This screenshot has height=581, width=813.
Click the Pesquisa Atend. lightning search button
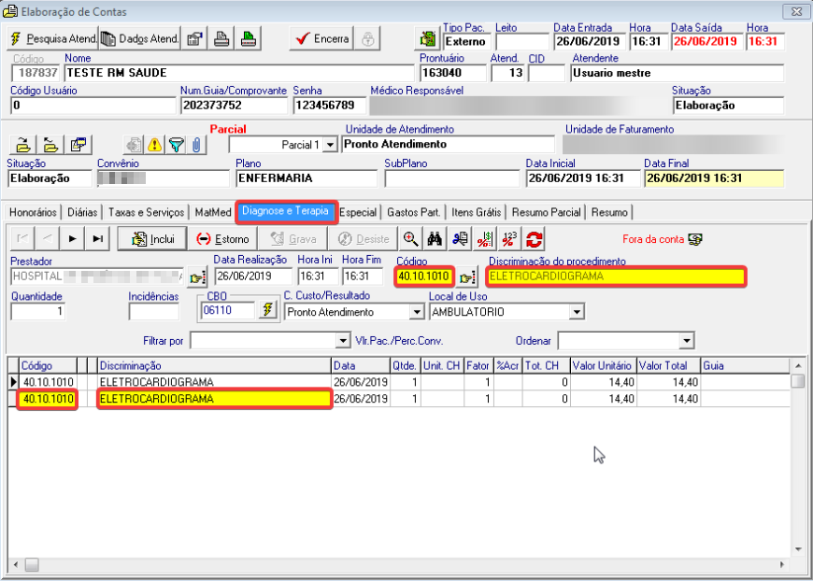(x=53, y=39)
